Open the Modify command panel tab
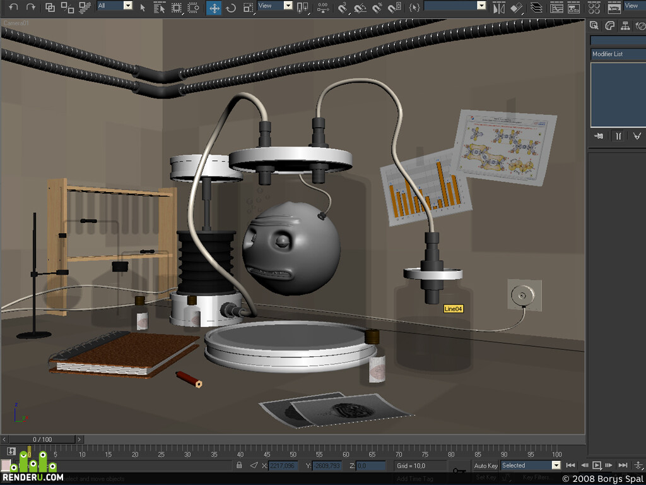Image resolution: width=646 pixels, height=485 pixels. click(610, 25)
